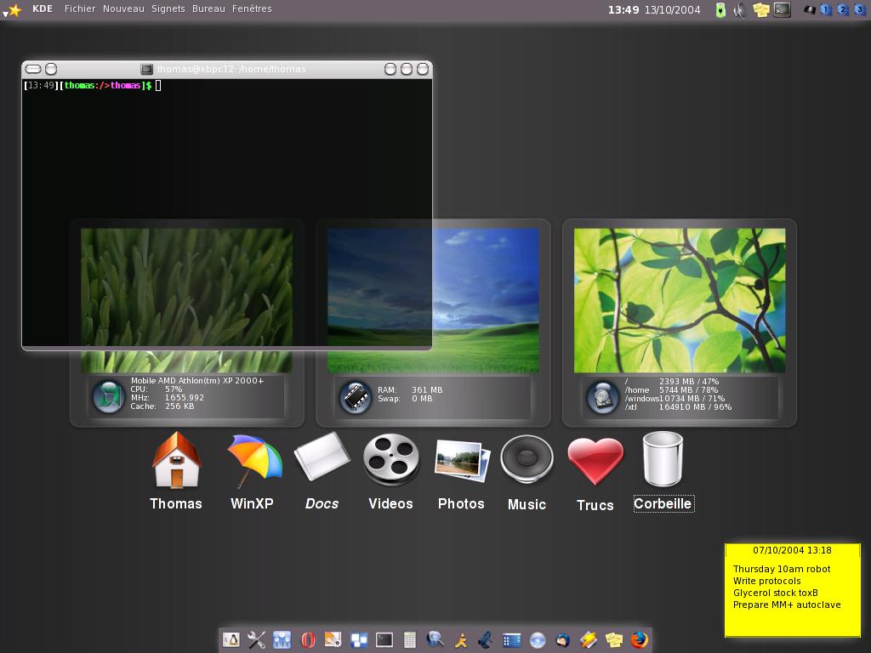The height and width of the screenshot is (653, 871).
Task: Open the terminal icon in bottom dock
Action: [x=384, y=640]
